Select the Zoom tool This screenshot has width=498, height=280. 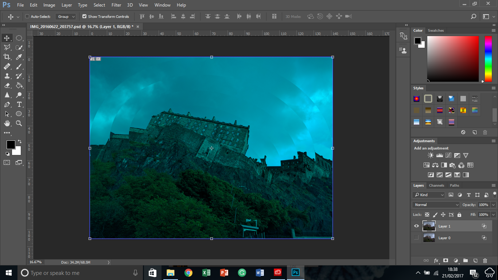point(19,123)
